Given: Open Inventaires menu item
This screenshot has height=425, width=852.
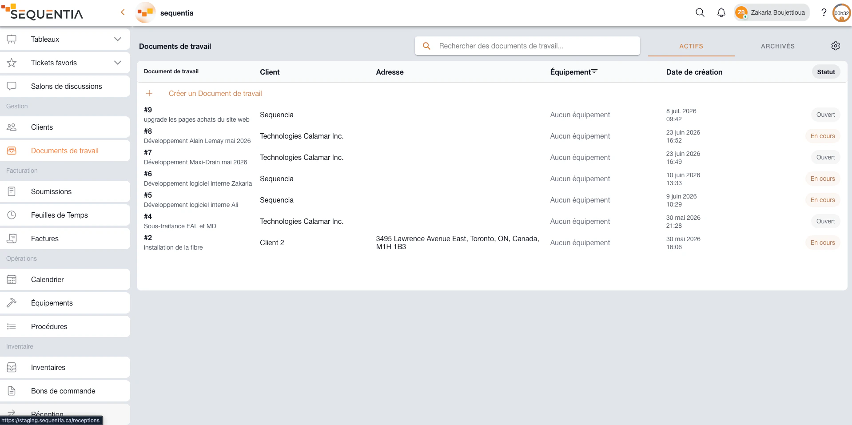Looking at the screenshot, I should point(65,367).
